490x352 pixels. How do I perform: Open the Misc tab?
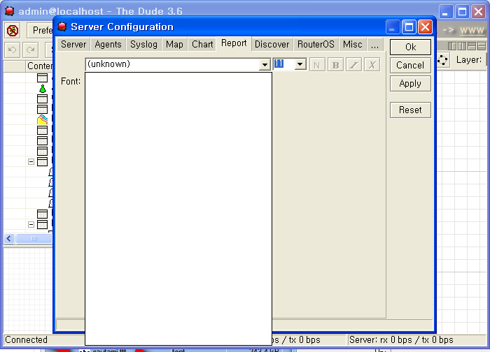pyautogui.click(x=353, y=44)
